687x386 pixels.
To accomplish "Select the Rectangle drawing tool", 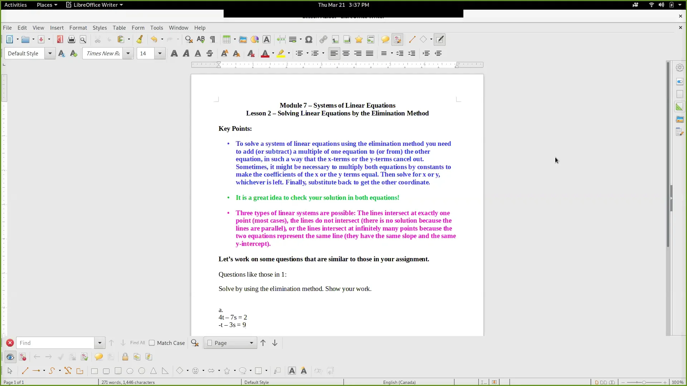I will tap(94, 371).
